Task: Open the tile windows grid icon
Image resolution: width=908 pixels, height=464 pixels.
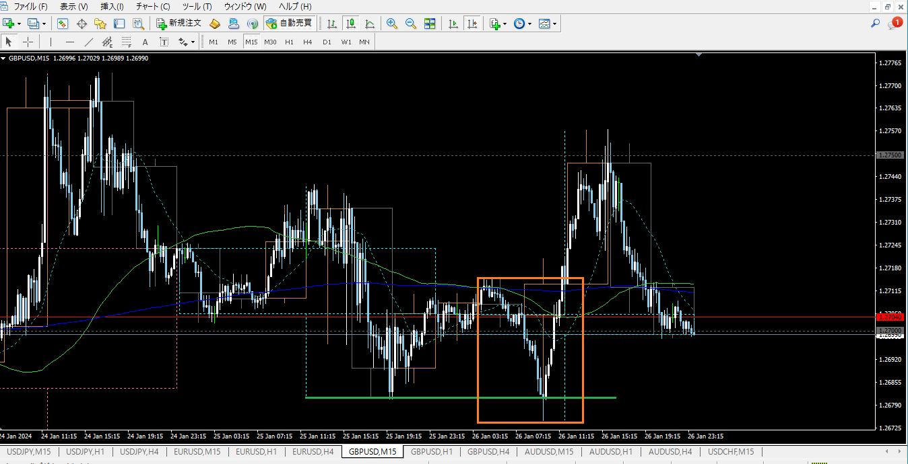Action: pos(429,24)
